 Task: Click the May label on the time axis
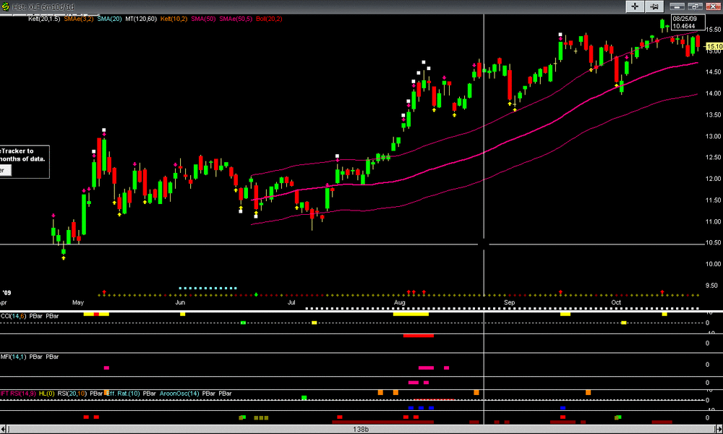pos(78,302)
